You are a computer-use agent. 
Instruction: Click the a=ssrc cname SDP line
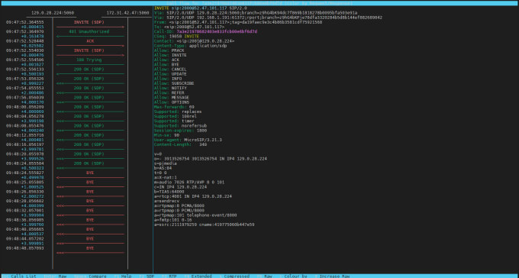click(205, 225)
